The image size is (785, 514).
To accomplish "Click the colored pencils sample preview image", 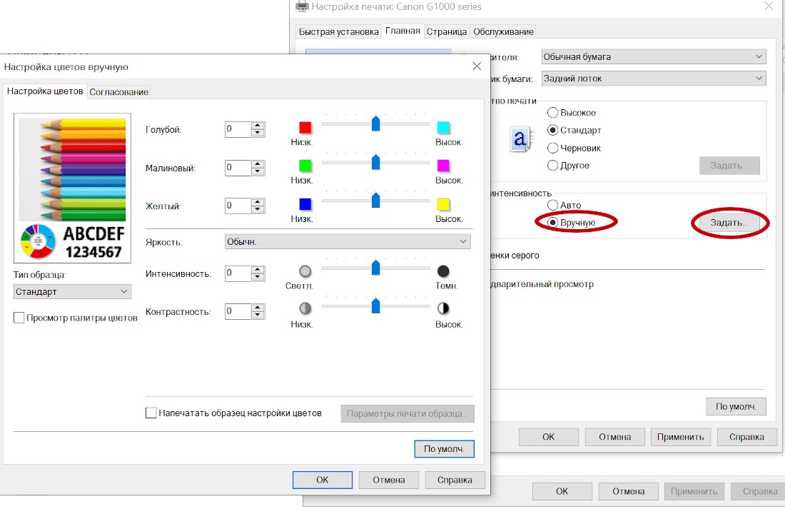I will point(72,188).
